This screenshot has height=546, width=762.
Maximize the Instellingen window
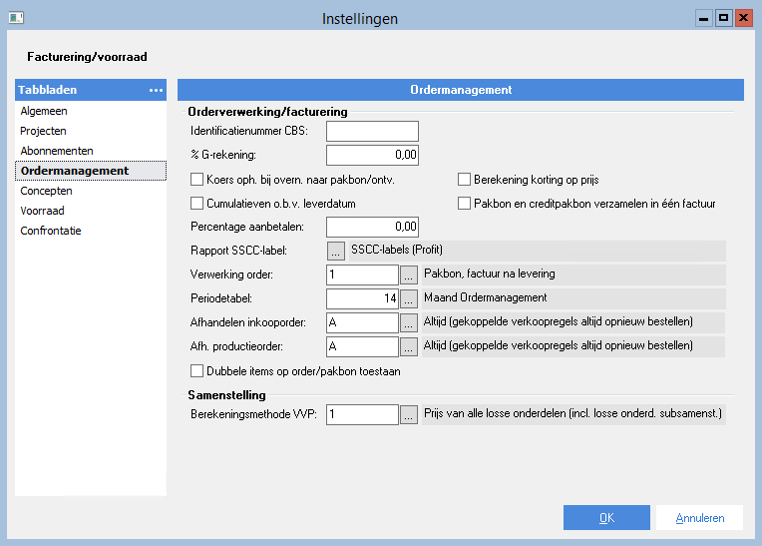coord(724,19)
